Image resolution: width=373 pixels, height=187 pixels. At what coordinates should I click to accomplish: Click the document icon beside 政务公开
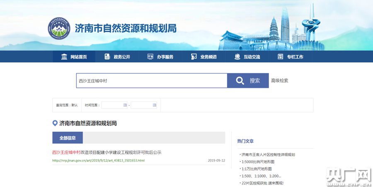(x=107, y=57)
